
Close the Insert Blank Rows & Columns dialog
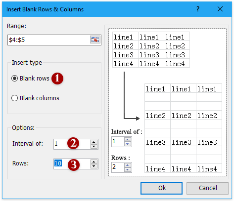[220, 9]
